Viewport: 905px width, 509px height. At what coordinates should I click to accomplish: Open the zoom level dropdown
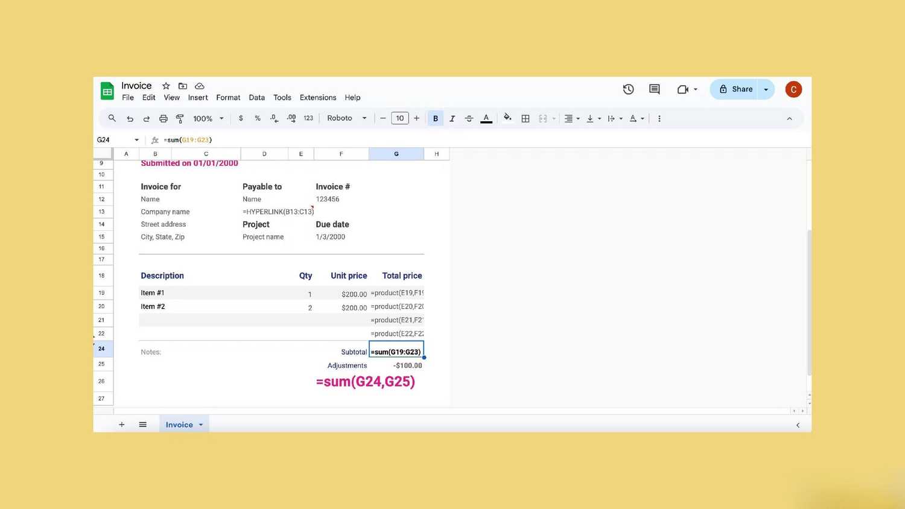tap(207, 118)
